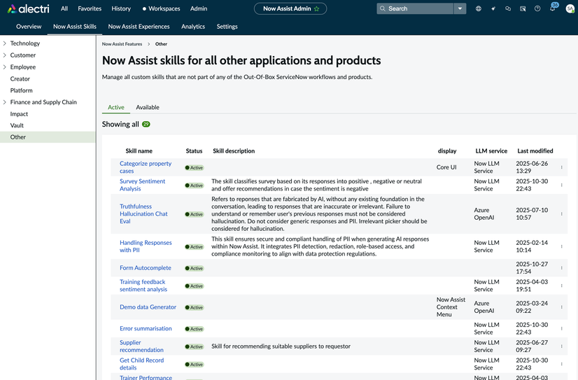Expand the Technology tree node
Screen dimensions: 578x380
point(5,43)
